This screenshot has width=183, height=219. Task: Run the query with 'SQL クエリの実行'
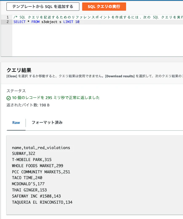click(x=104, y=6)
